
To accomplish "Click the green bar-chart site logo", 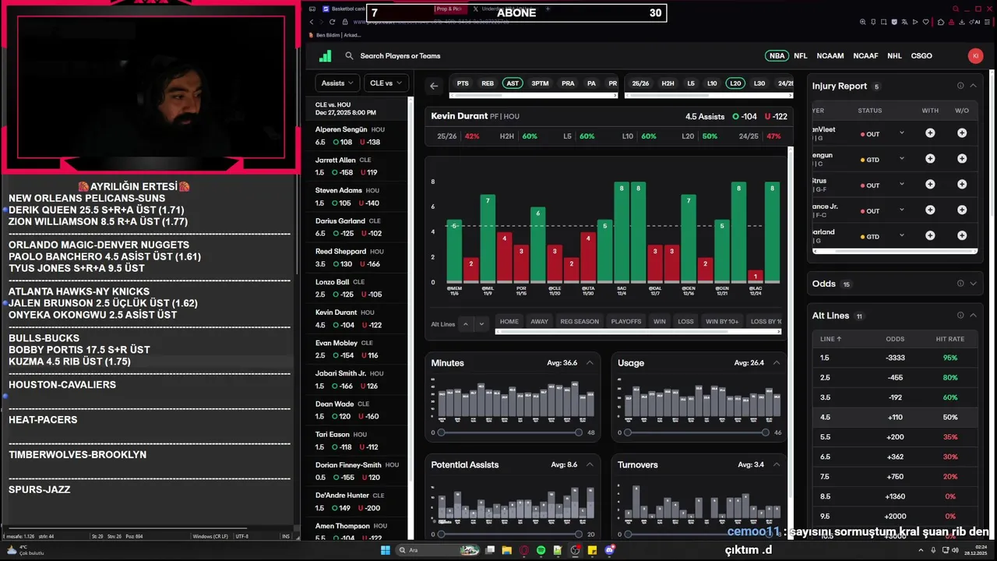I will pyautogui.click(x=326, y=56).
